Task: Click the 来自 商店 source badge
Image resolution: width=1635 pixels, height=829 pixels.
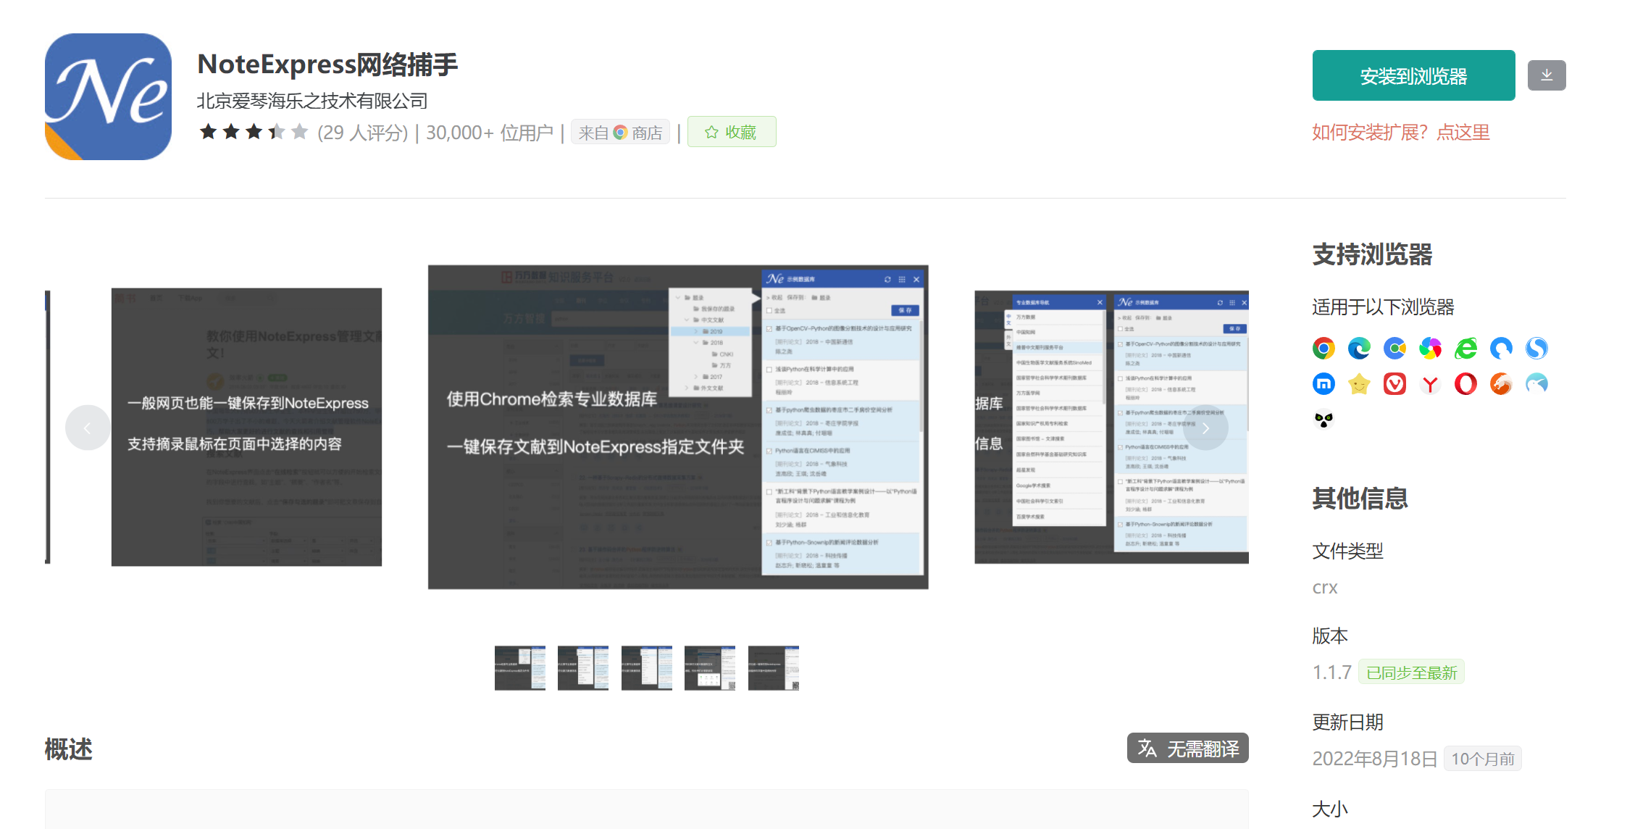Action: 620,133
